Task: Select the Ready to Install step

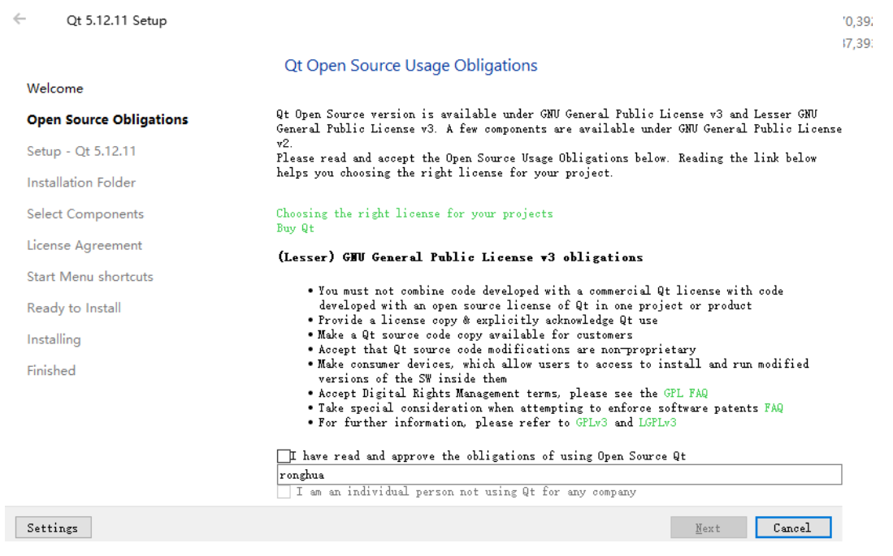Action: tap(74, 308)
